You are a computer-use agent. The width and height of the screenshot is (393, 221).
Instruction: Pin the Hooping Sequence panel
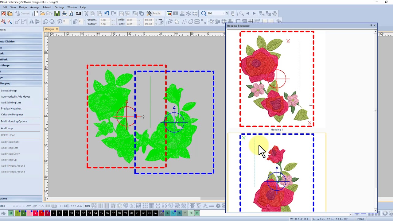pyautogui.click(x=371, y=25)
